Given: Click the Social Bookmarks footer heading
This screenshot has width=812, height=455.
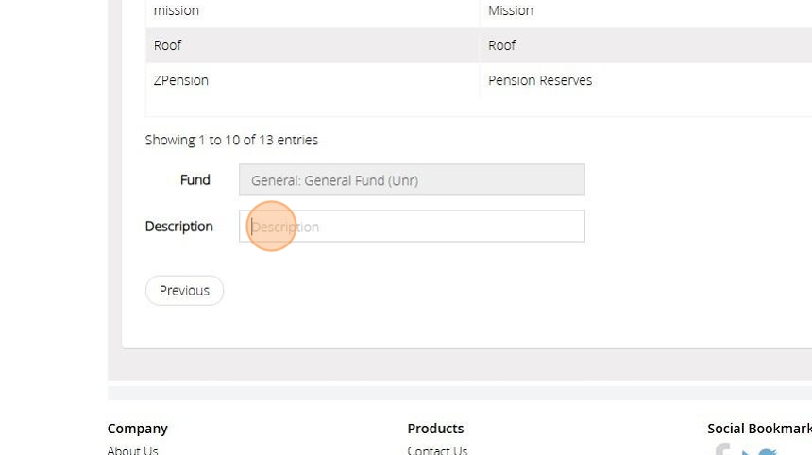Looking at the screenshot, I should click(x=759, y=428).
